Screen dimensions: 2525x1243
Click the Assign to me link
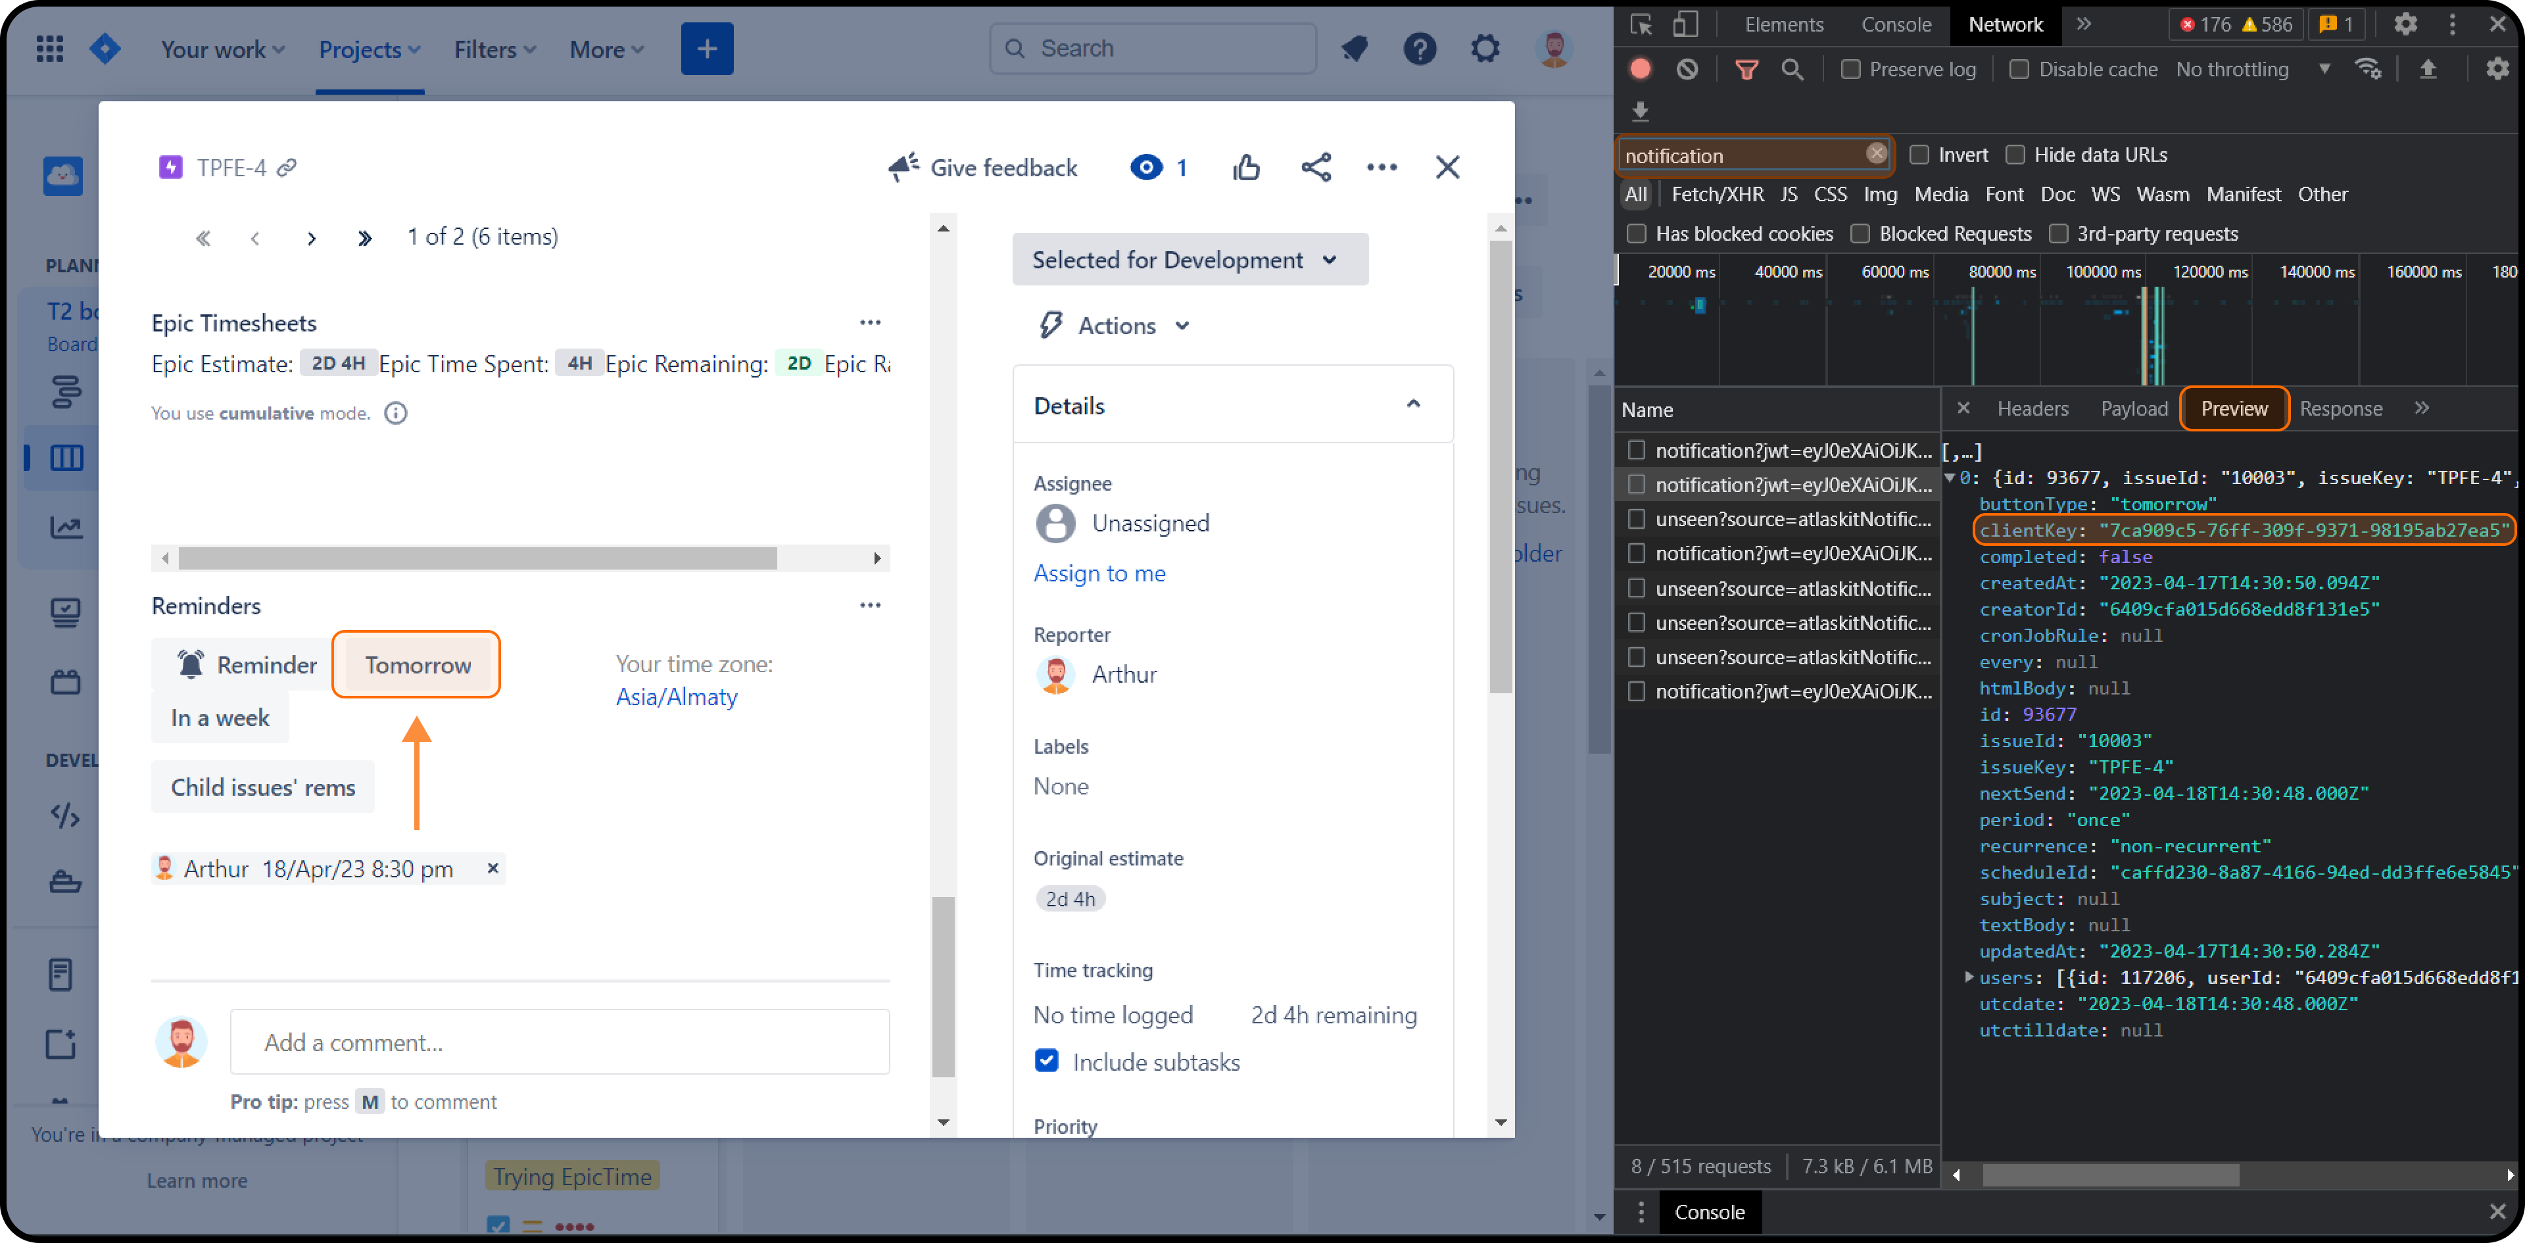point(1099,573)
